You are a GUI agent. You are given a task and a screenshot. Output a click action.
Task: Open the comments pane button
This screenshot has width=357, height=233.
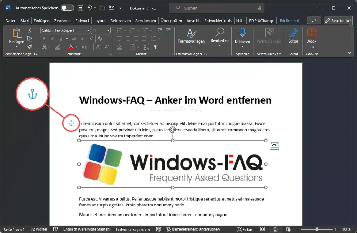[314, 21]
